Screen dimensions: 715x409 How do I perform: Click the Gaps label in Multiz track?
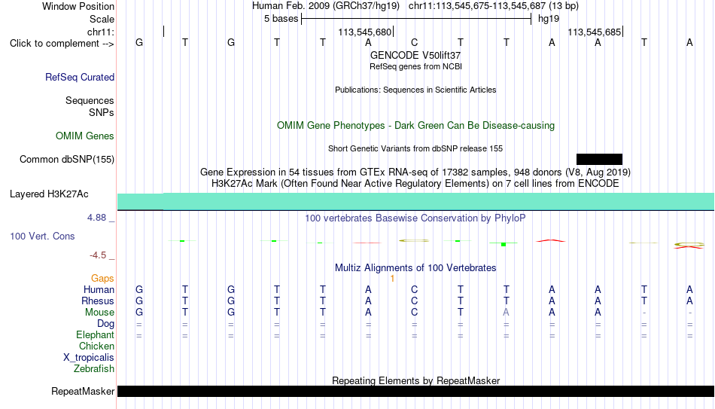[x=102, y=279]
